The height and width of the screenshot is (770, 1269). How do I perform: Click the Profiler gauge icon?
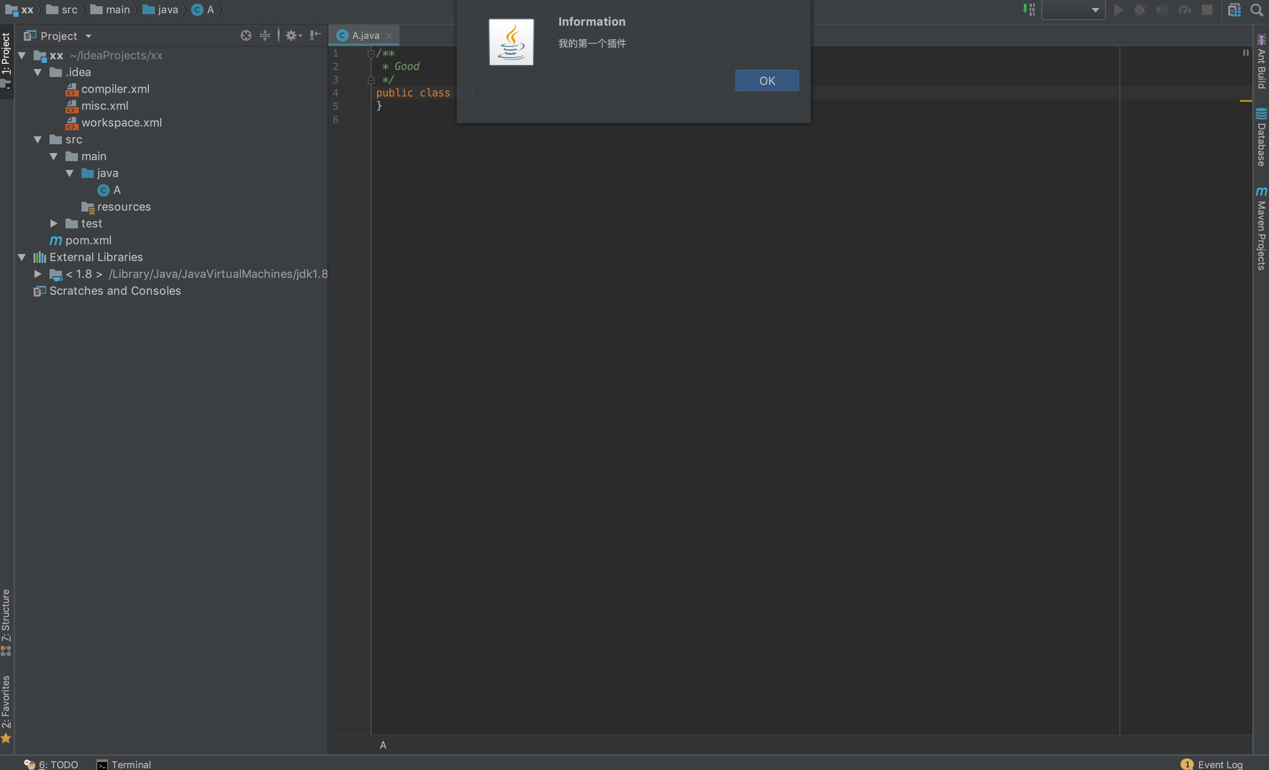pos(1185,10)
